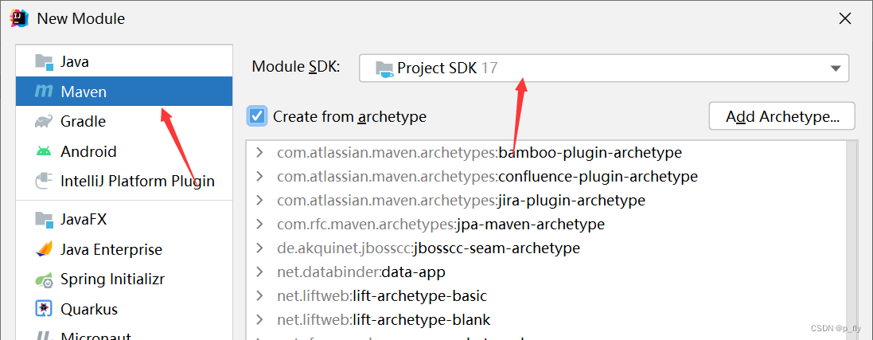This screenshot has height=340, width=873.
Task: Click the JavaFX folder icon
Action: [44, 219]
